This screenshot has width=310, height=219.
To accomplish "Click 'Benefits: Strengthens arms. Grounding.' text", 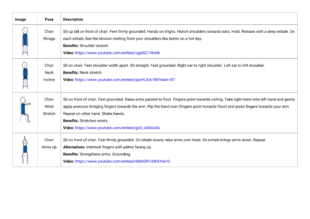I will tap(97, 154).
